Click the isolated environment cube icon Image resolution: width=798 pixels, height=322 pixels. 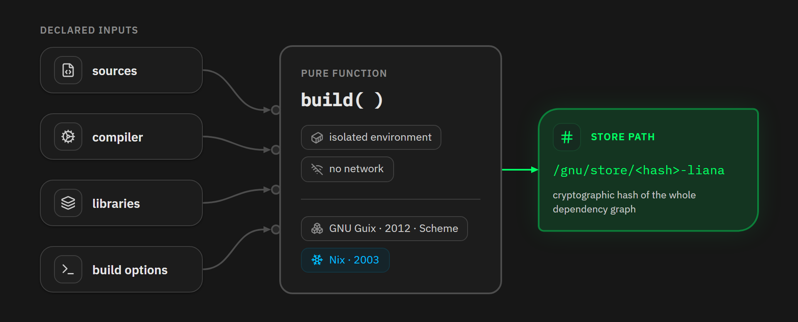(317, 137)
